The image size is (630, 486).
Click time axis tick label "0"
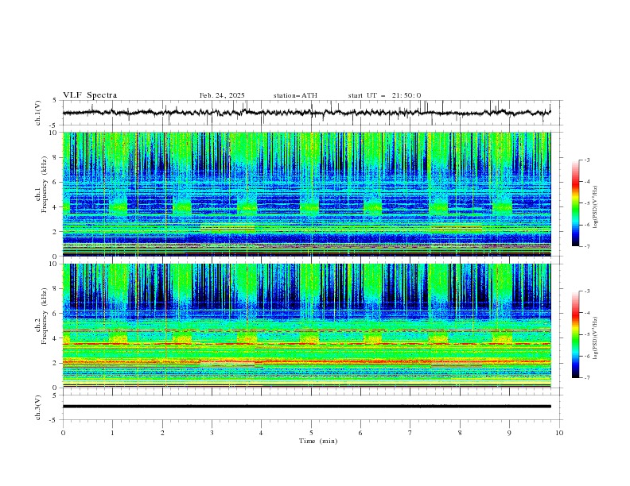pyautogui.click(x=63, y=433)
